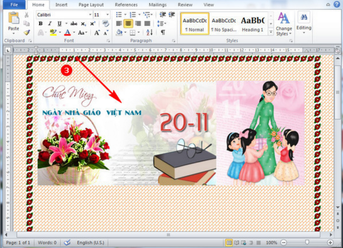Apply the Strikethrough effect
Screen dimensions: 343x248
point(74,23)
